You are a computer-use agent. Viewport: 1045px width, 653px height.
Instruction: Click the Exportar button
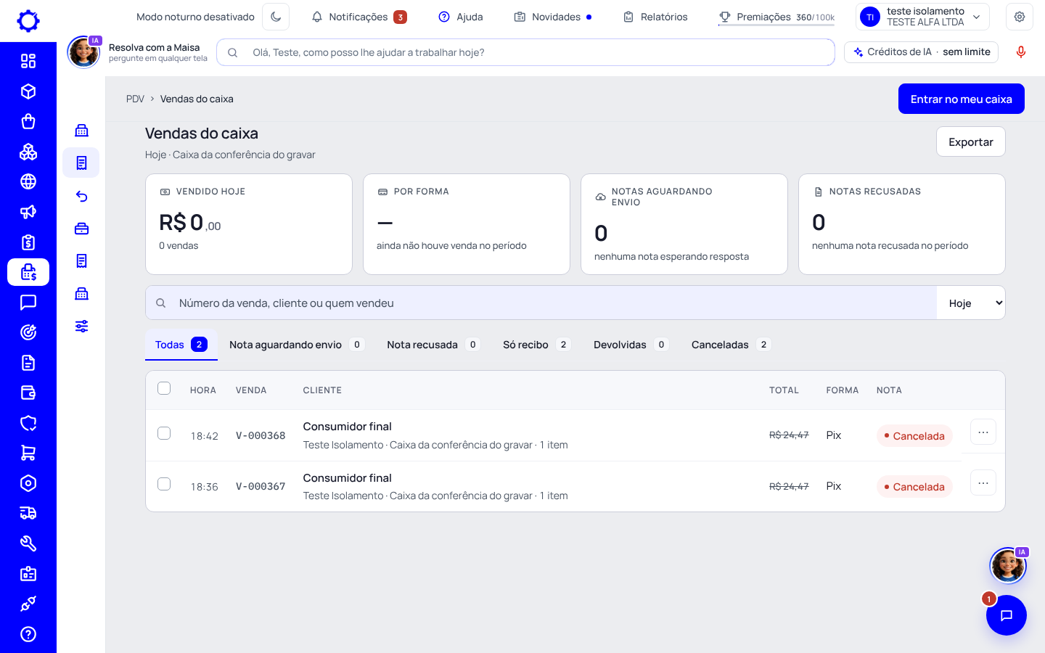(971, 141)
